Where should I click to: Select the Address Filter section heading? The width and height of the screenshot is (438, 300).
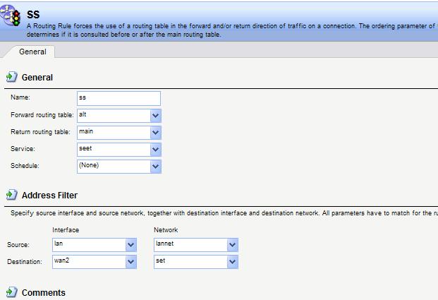click(49, 195)
